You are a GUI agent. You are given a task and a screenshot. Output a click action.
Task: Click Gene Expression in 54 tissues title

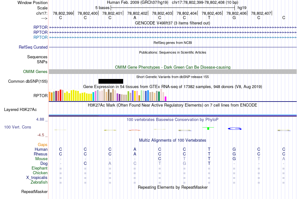tap(173, 86)
